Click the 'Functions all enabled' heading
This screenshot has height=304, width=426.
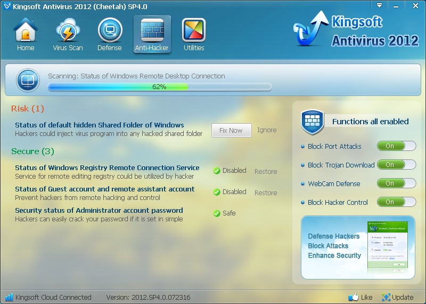370,122
